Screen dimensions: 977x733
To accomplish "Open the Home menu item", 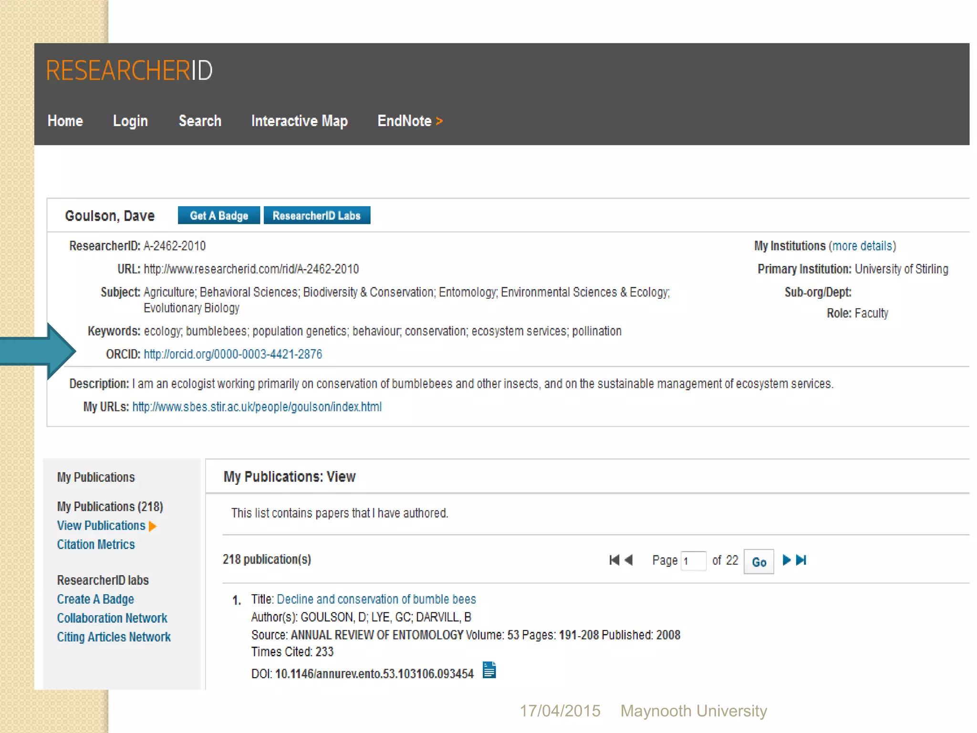I will 65,121.
